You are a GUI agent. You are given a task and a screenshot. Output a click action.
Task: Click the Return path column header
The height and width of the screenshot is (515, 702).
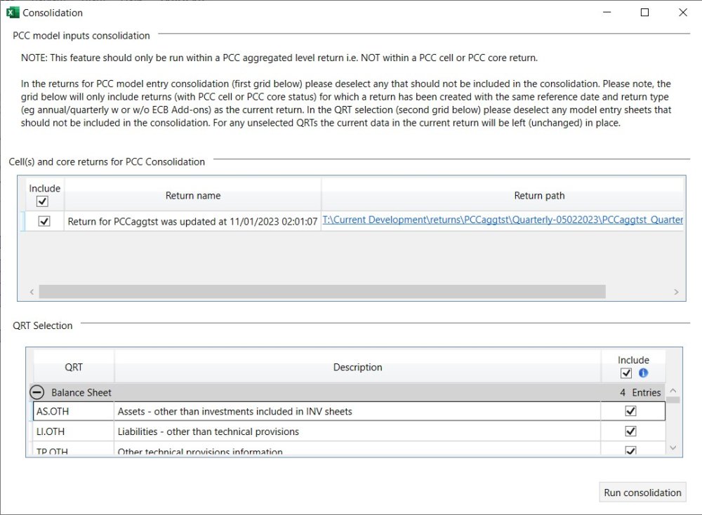(x=538, y=195)
